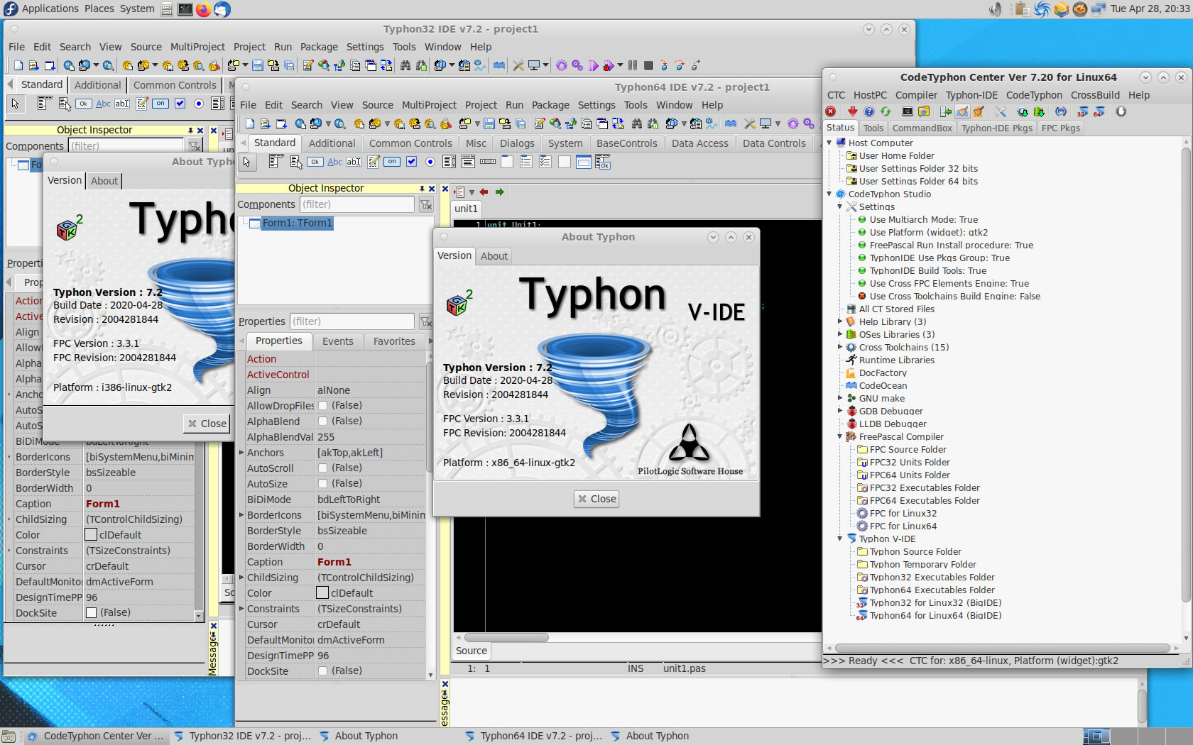Select the TMemo component in Typhon64 palette
This screenshot has width=1193, height=745.
pos(374,162)
